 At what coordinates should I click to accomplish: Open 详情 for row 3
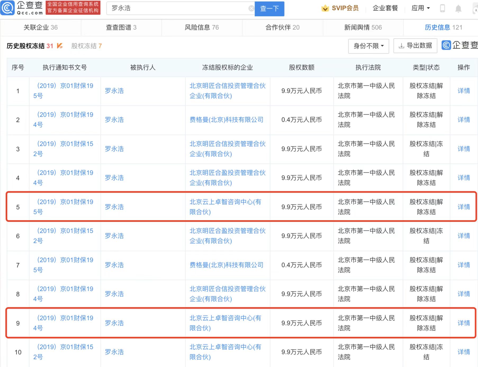coord(464,149)
